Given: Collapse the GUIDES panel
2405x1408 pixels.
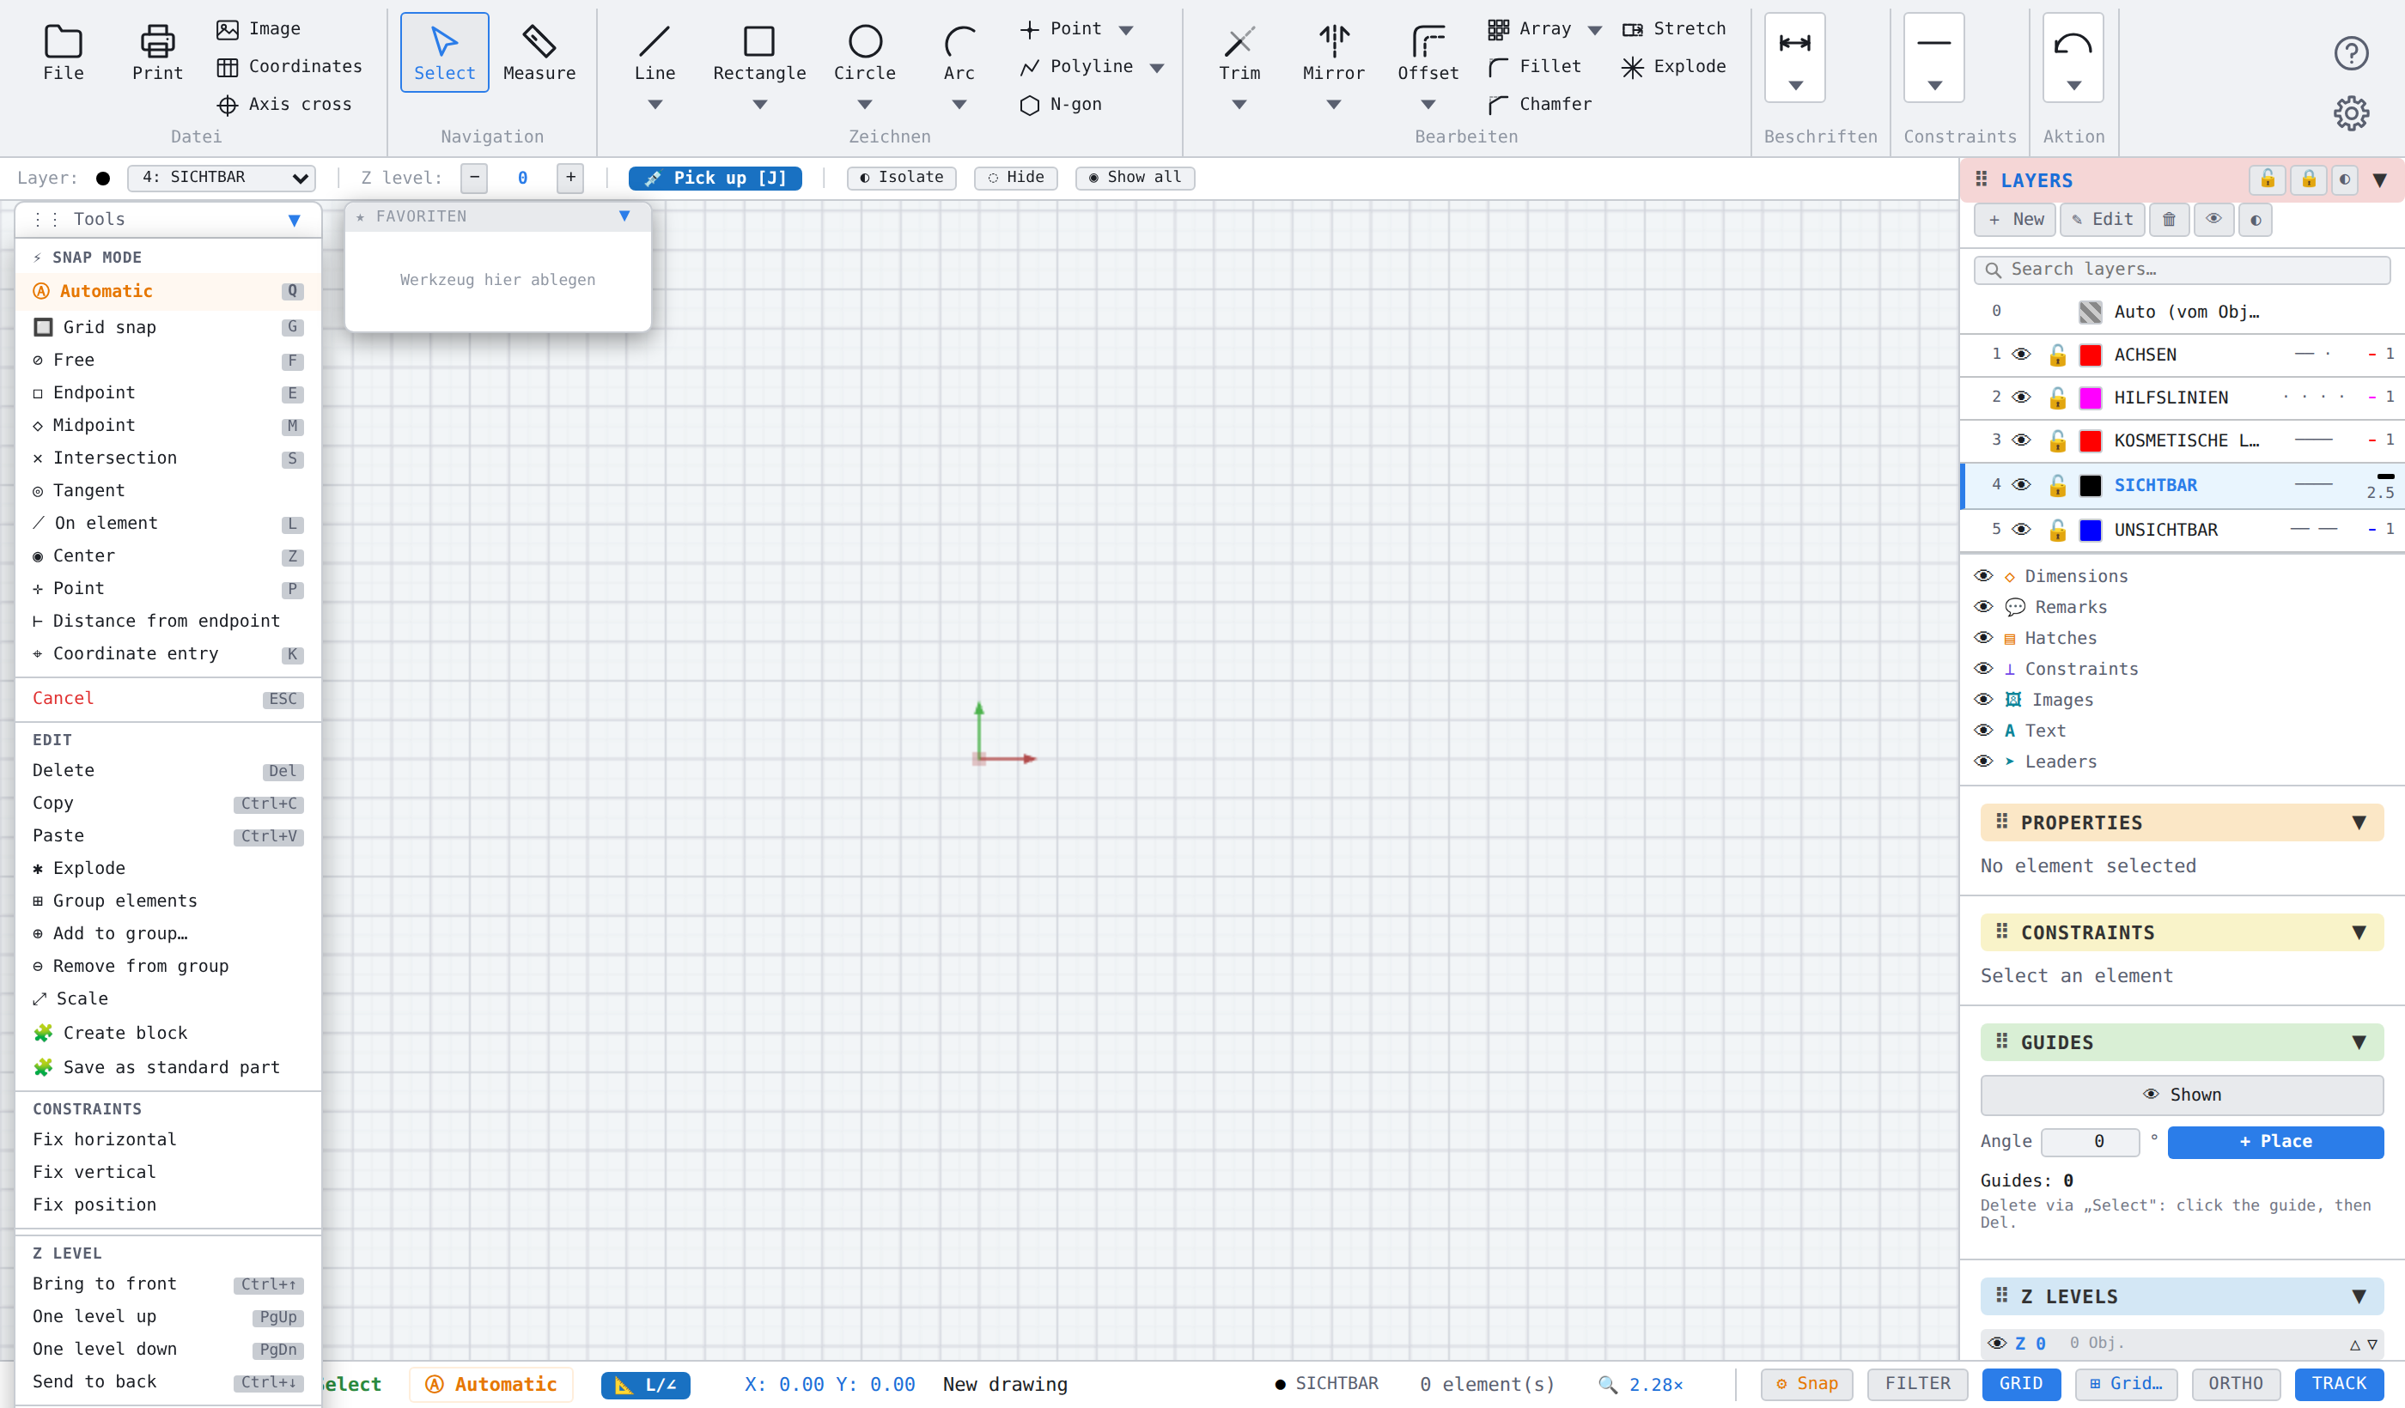Looking at the screenshot, I should point(2359,1042).
